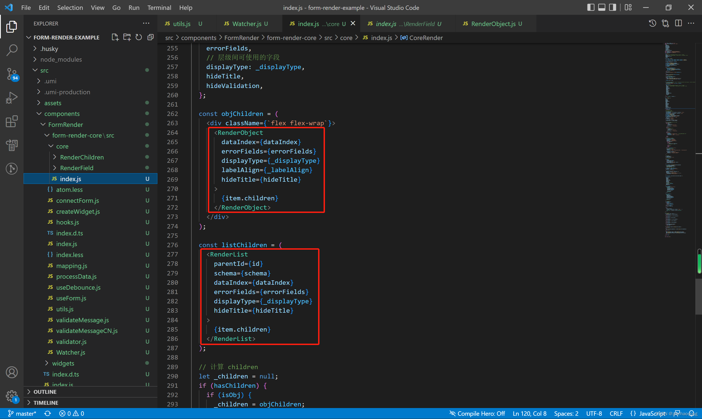Expand the OUTLINE section
The width and height of the screenshot is (702, 419).
tap(90, 392)
